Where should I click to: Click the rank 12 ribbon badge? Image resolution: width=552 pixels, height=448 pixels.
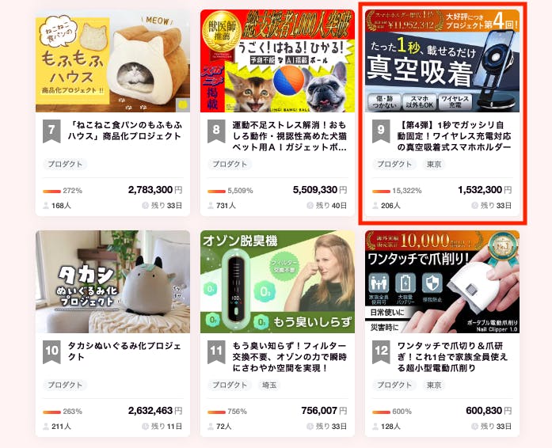(x=381, y=351)
